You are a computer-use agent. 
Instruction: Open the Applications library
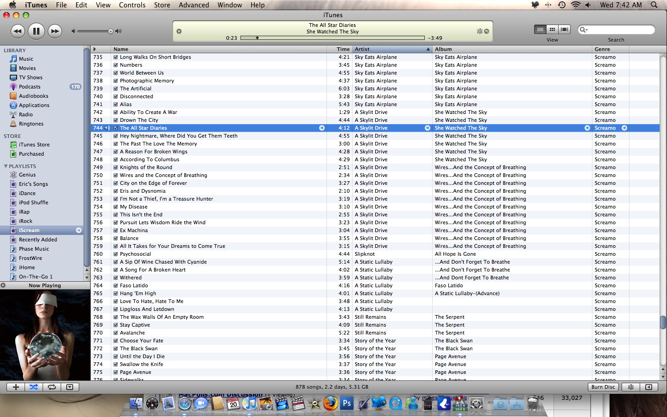point(34,105)
